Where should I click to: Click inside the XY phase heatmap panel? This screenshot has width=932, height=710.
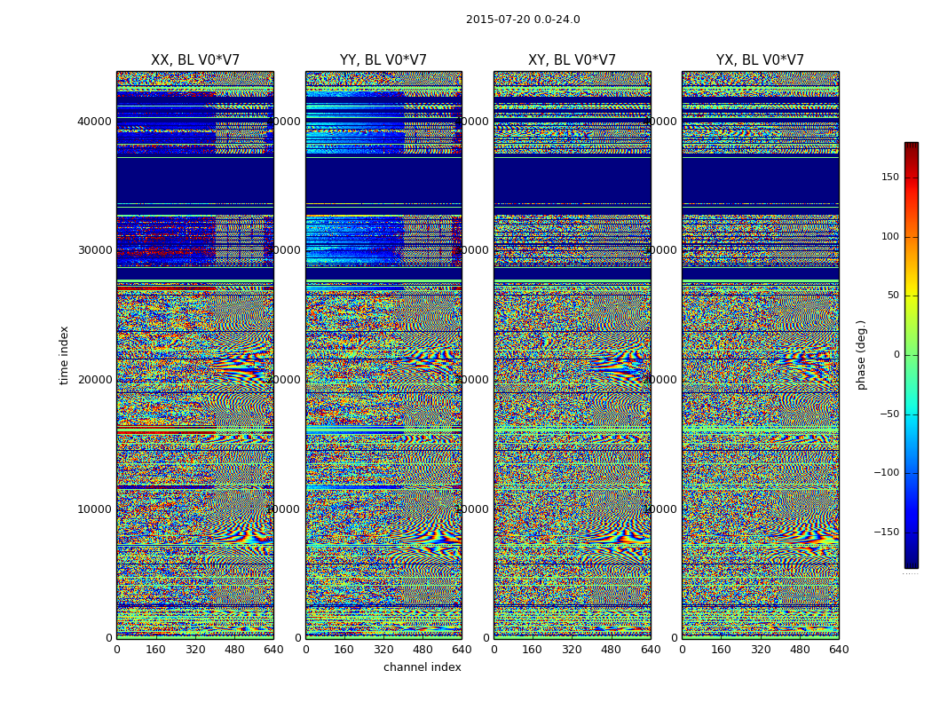click(x=573, y=355)
